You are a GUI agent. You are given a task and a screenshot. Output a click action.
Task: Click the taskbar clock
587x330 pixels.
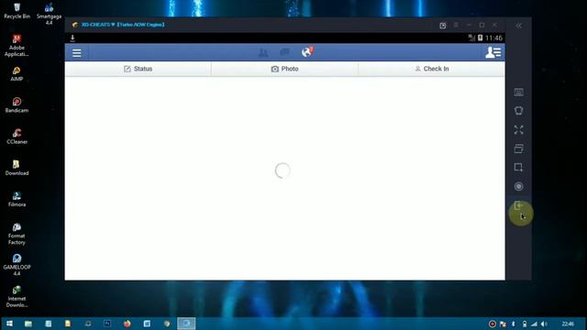[x=568, y=324]
